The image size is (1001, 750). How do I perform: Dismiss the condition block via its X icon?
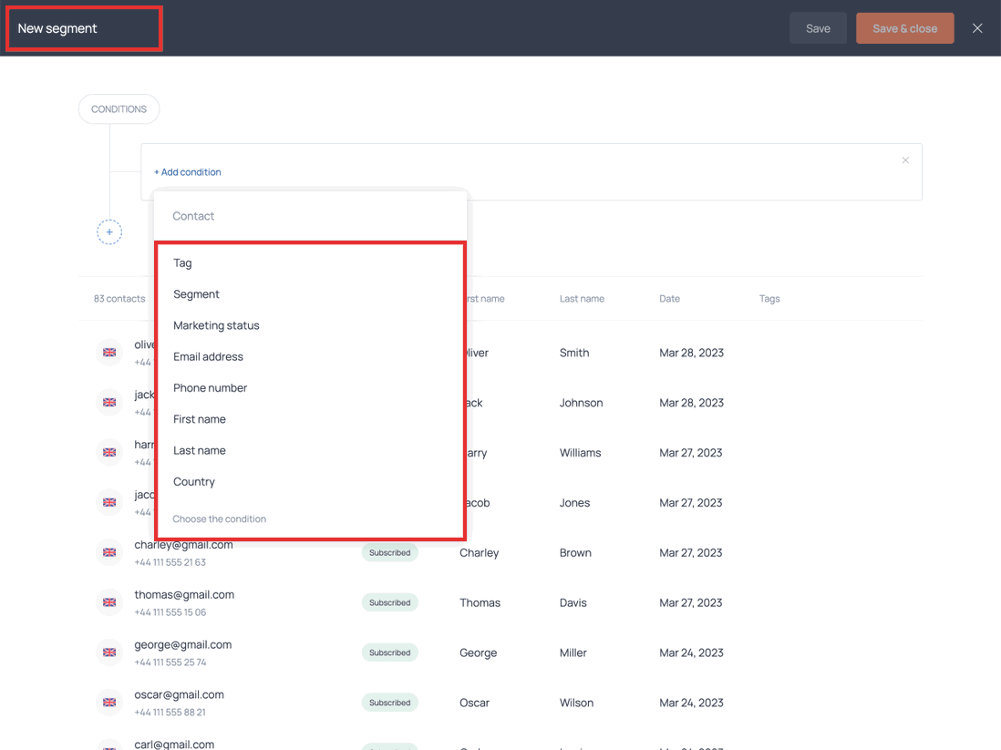pyautogui.click(x=905, y=159)
